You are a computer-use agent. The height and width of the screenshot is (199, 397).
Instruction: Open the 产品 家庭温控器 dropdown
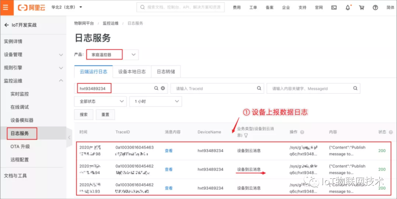pos(112,54)
